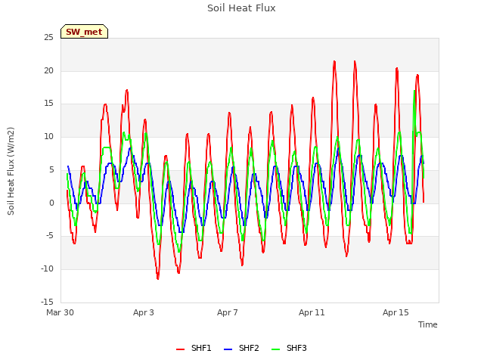The image size is (484, 363).
Task: Click the 10 y-axis tick label
Action: [x=48, y=137]
